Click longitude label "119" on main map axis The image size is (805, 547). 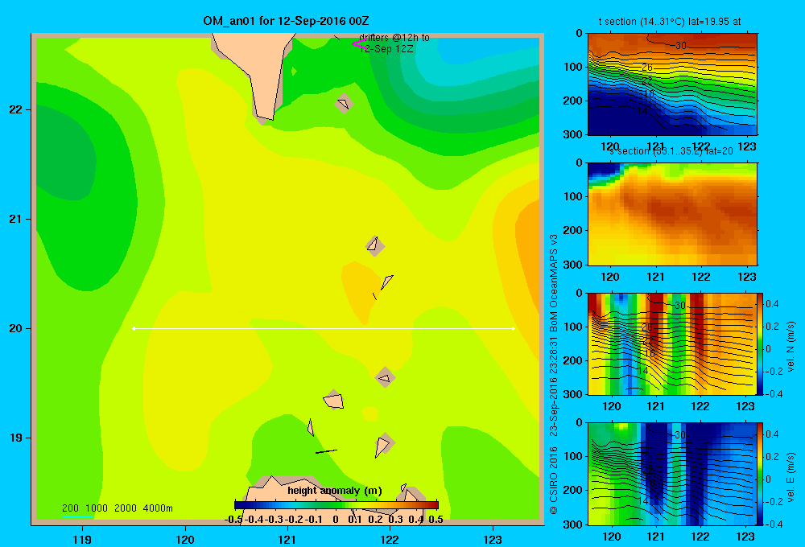pyautogui.click(x=82, y=539)
